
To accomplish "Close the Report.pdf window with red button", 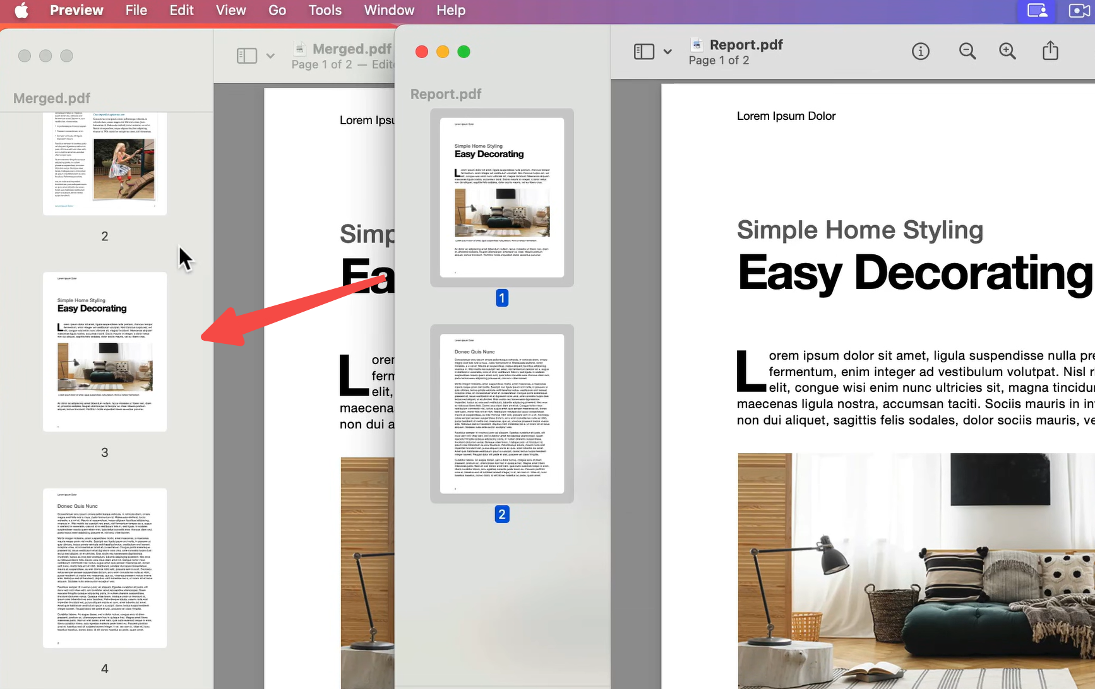I will pos(422,52).
